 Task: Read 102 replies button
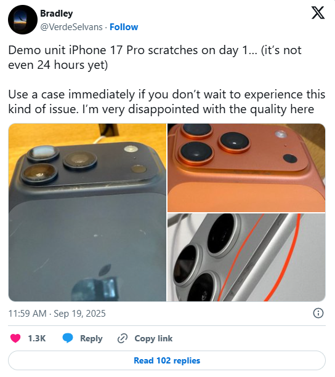[x=167, y=360]
